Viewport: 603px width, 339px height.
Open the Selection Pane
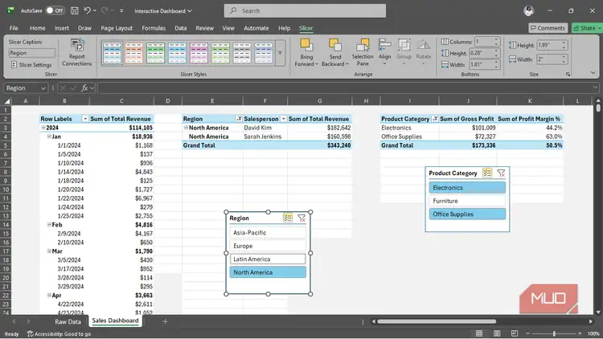(x=363, y=53)
